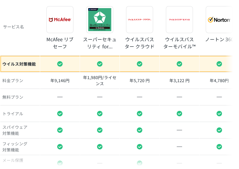Click the Virus Buster Mobile logo
This screenshot has width=239, height=169.
179,20
